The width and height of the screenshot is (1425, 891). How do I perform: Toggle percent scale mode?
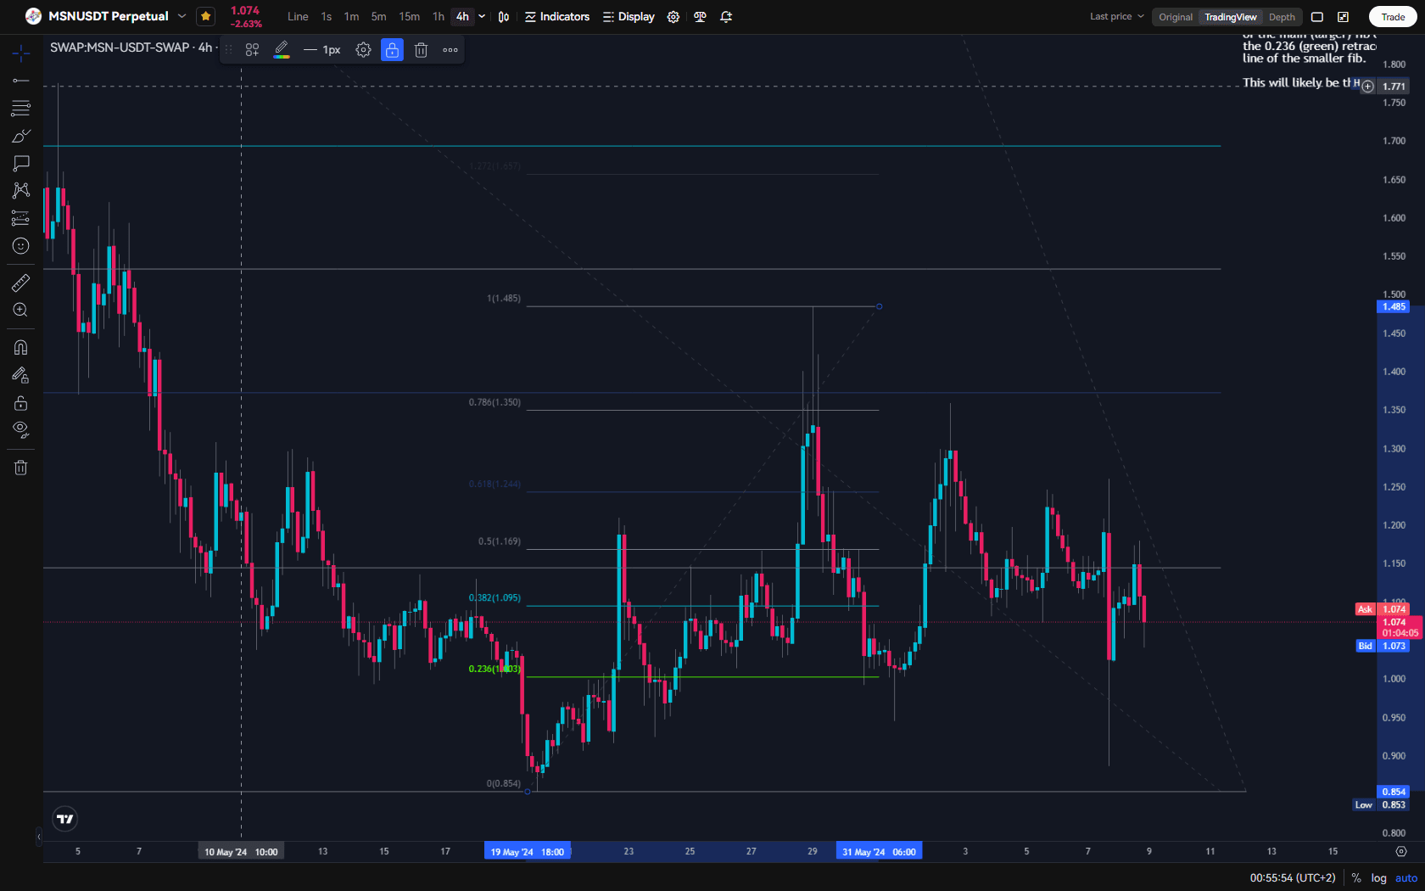point(1356,878)
